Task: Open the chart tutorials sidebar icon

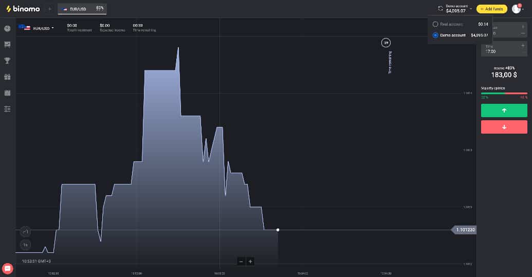Action: pyautogui.click(x=7, y=44)
